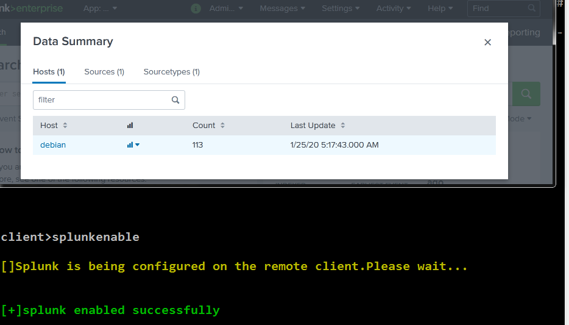This screenshot has height=325, width=569.
Task: Open the Sourcetypes (1) tab
Action: pos(172,72)
